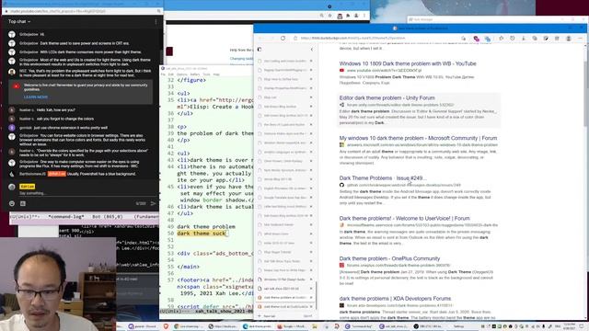Follow the LEARN MORE link in chat notice
This screenshot has width=589, height=331.
(35, 97)
